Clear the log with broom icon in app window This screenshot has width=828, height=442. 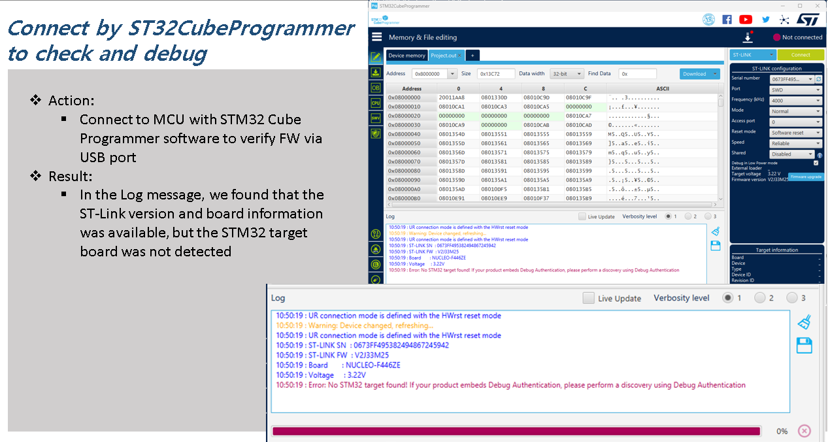[x=716, y=231]
